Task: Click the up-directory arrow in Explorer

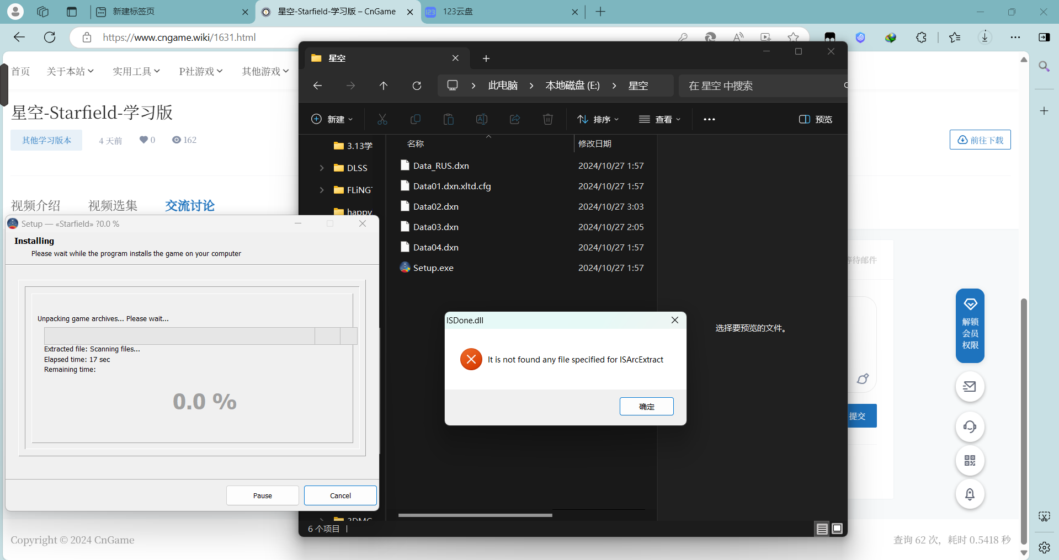Action: click(384, 86)
